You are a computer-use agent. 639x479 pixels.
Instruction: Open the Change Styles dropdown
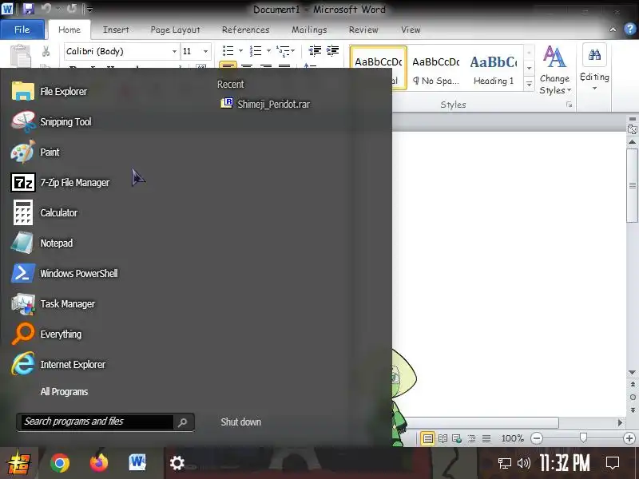point(554,70)
